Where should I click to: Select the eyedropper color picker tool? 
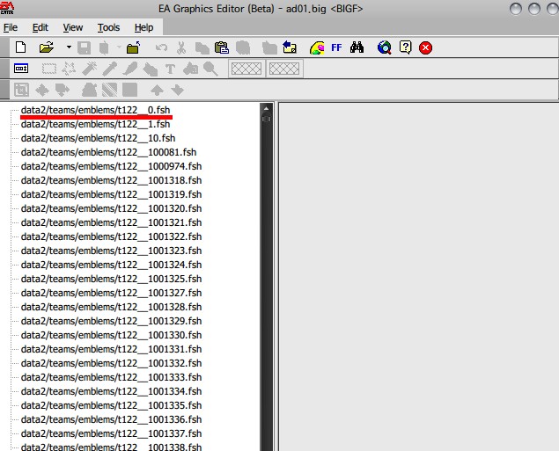[110, 69]
